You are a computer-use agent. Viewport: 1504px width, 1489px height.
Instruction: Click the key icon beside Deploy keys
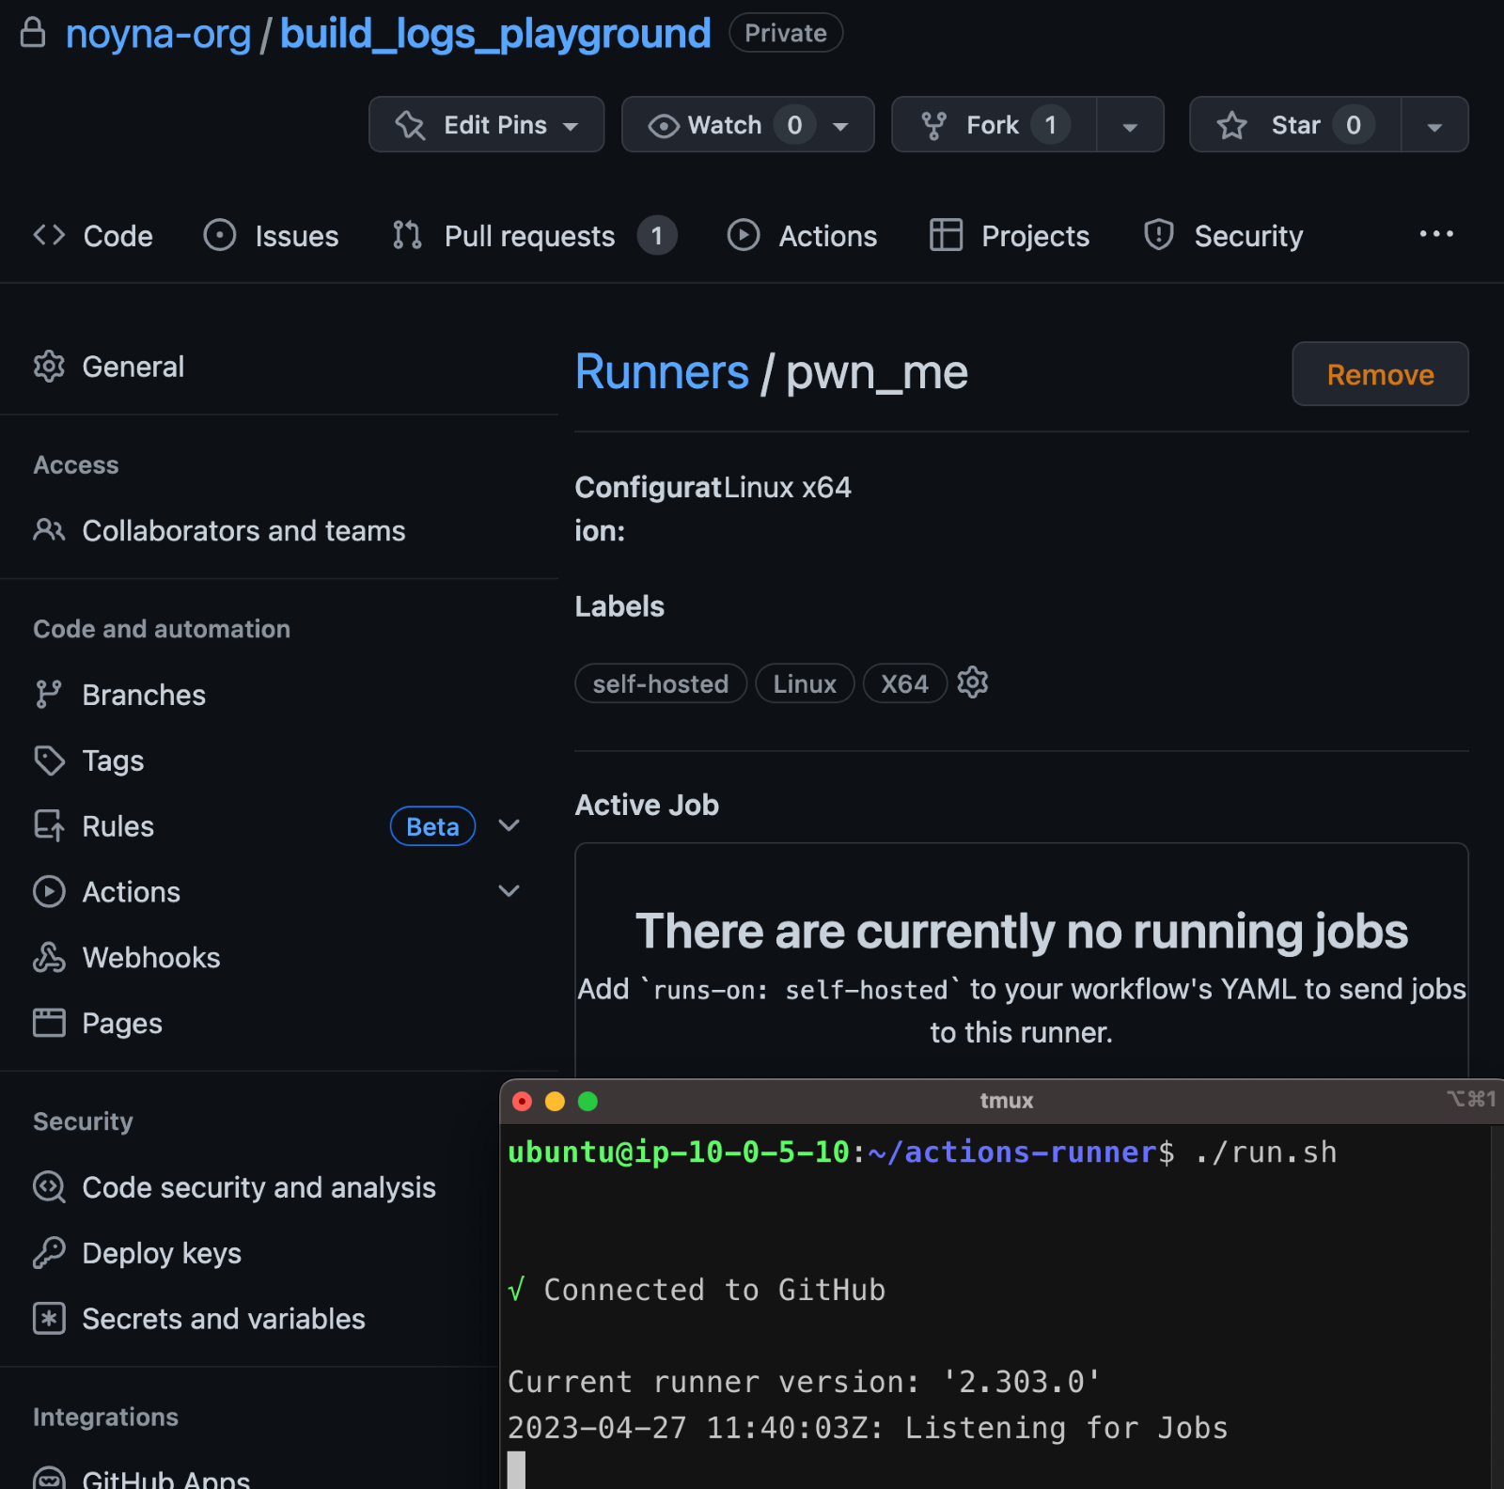pos(49,1252)
